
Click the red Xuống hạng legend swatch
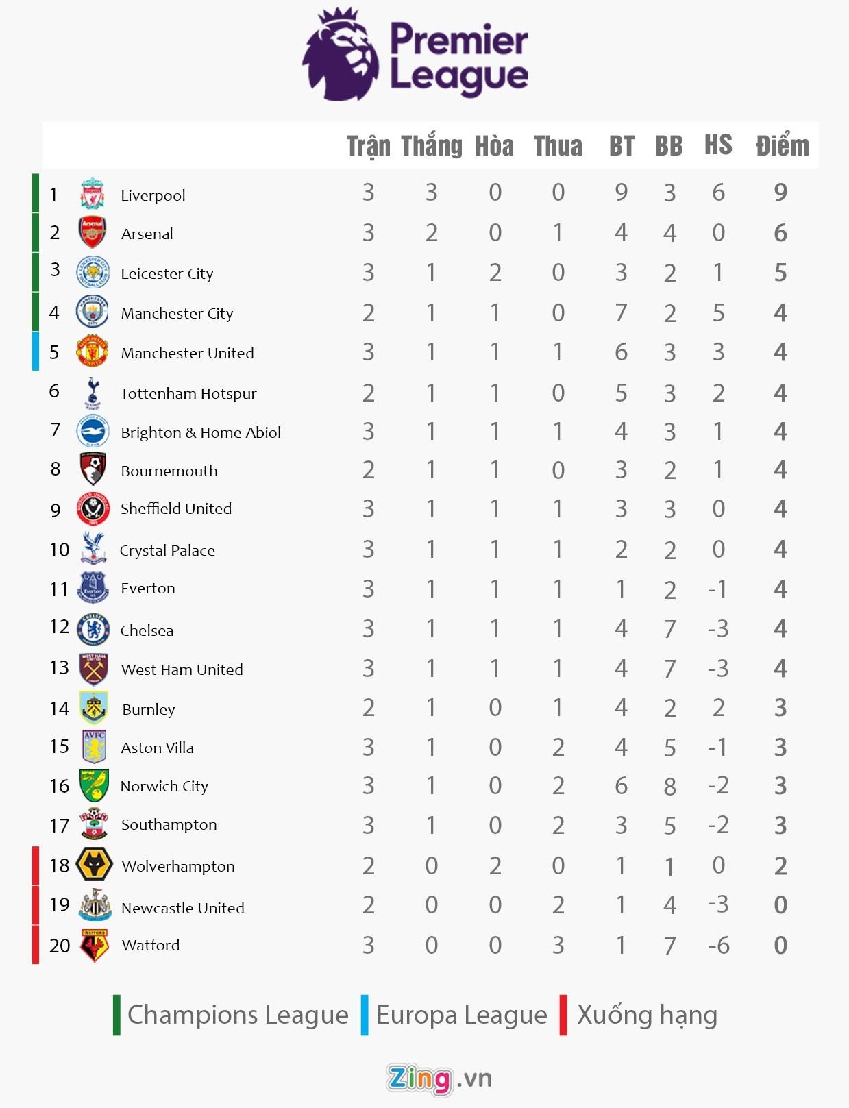pyautogui.click(x=563, y=1015)
